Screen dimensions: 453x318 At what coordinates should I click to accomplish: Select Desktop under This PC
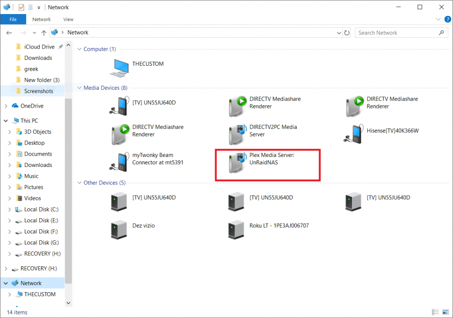coord(34,143)
